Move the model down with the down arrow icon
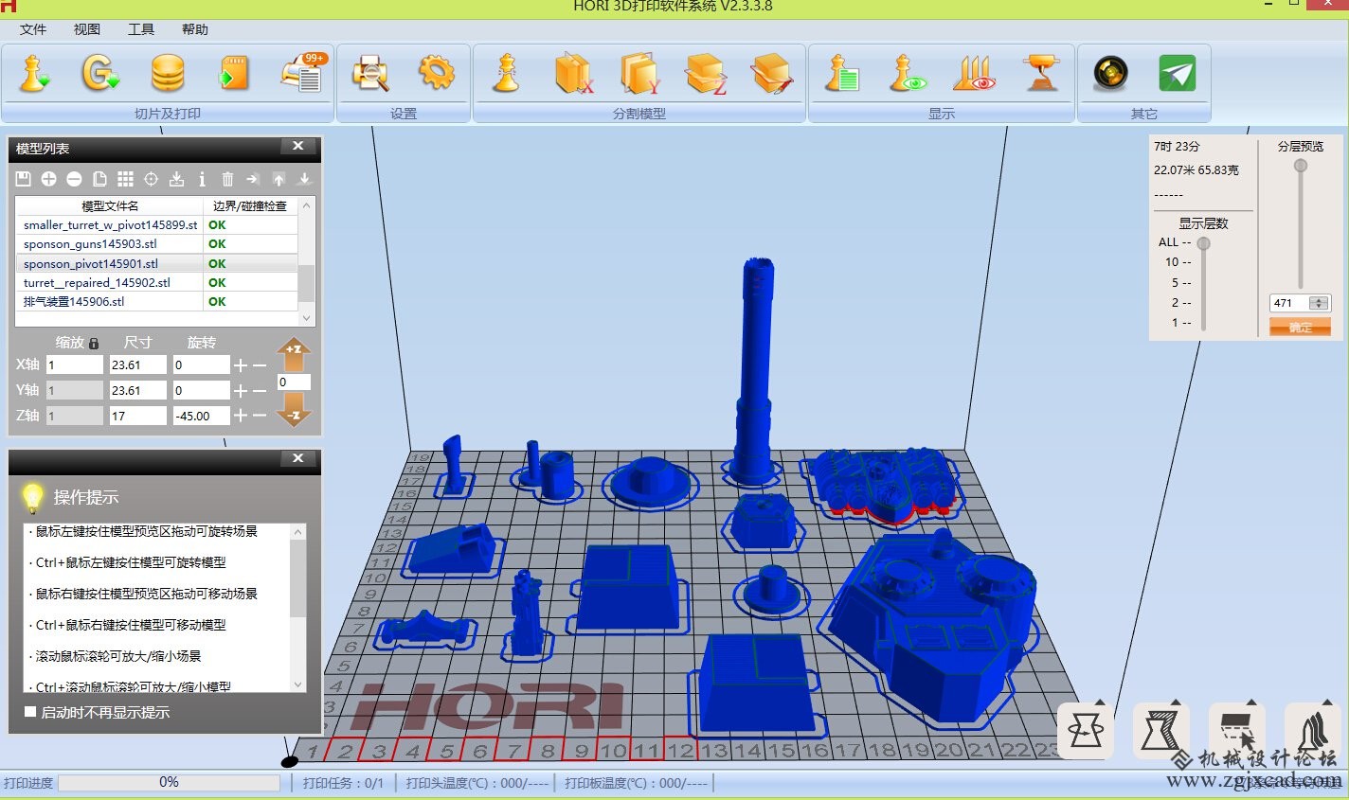The height and width of the screenshot is (800, 1349). pos(304,179)
